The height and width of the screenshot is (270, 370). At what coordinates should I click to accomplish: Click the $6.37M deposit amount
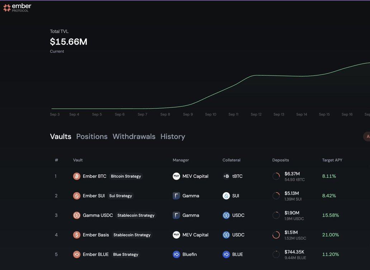tap(292, 174)
